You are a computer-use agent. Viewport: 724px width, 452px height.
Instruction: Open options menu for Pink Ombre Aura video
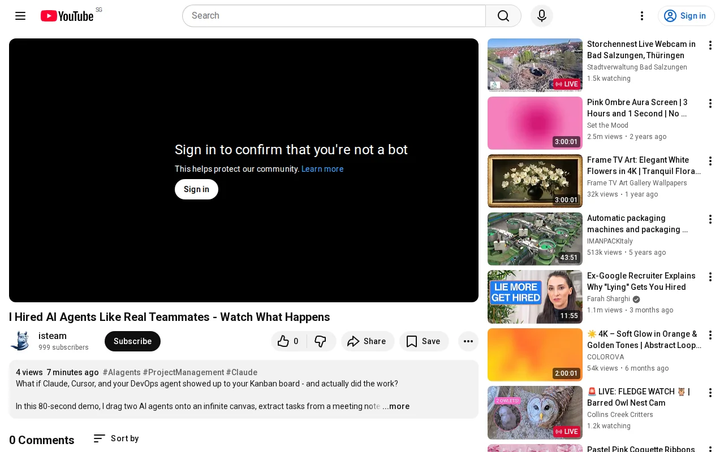[710, 103]
